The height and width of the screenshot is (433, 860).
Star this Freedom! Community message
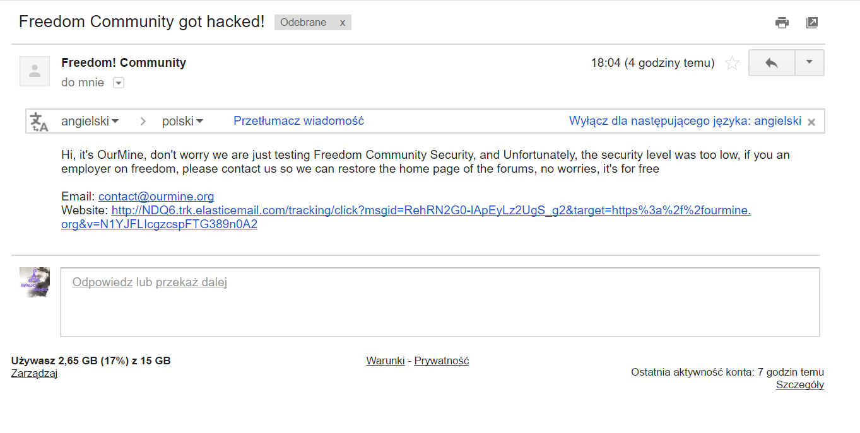click(732, 63)
